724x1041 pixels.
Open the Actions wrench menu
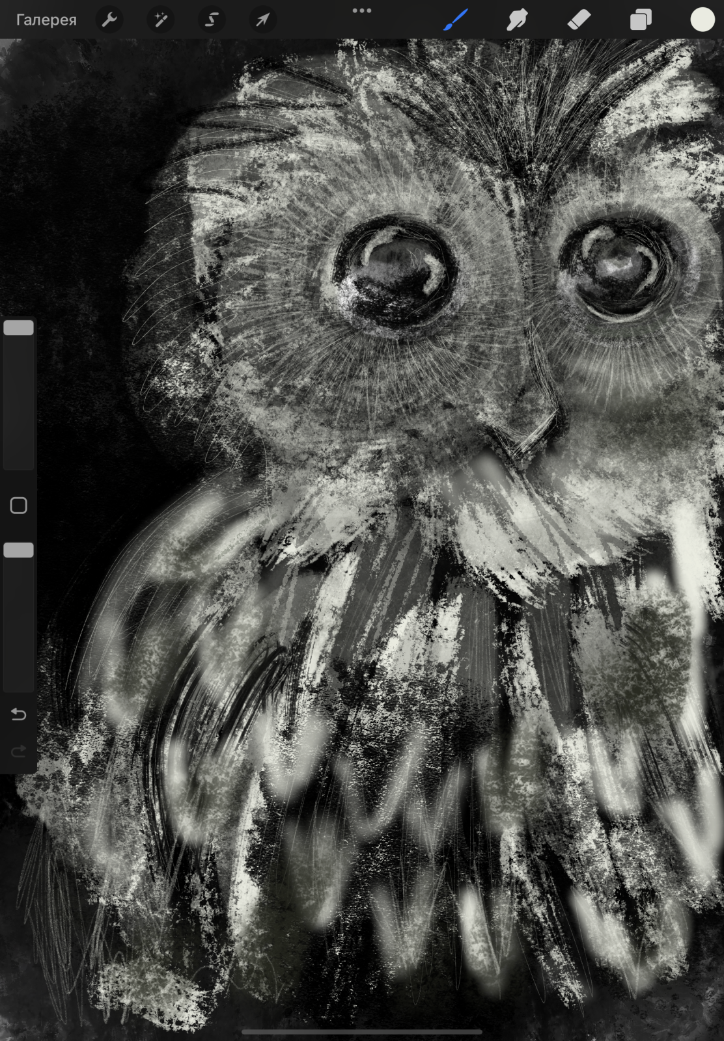click(109, 20)
